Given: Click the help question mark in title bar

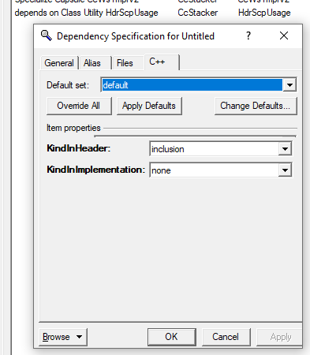Looking at the screenshot, I should [x=248, y=35].
